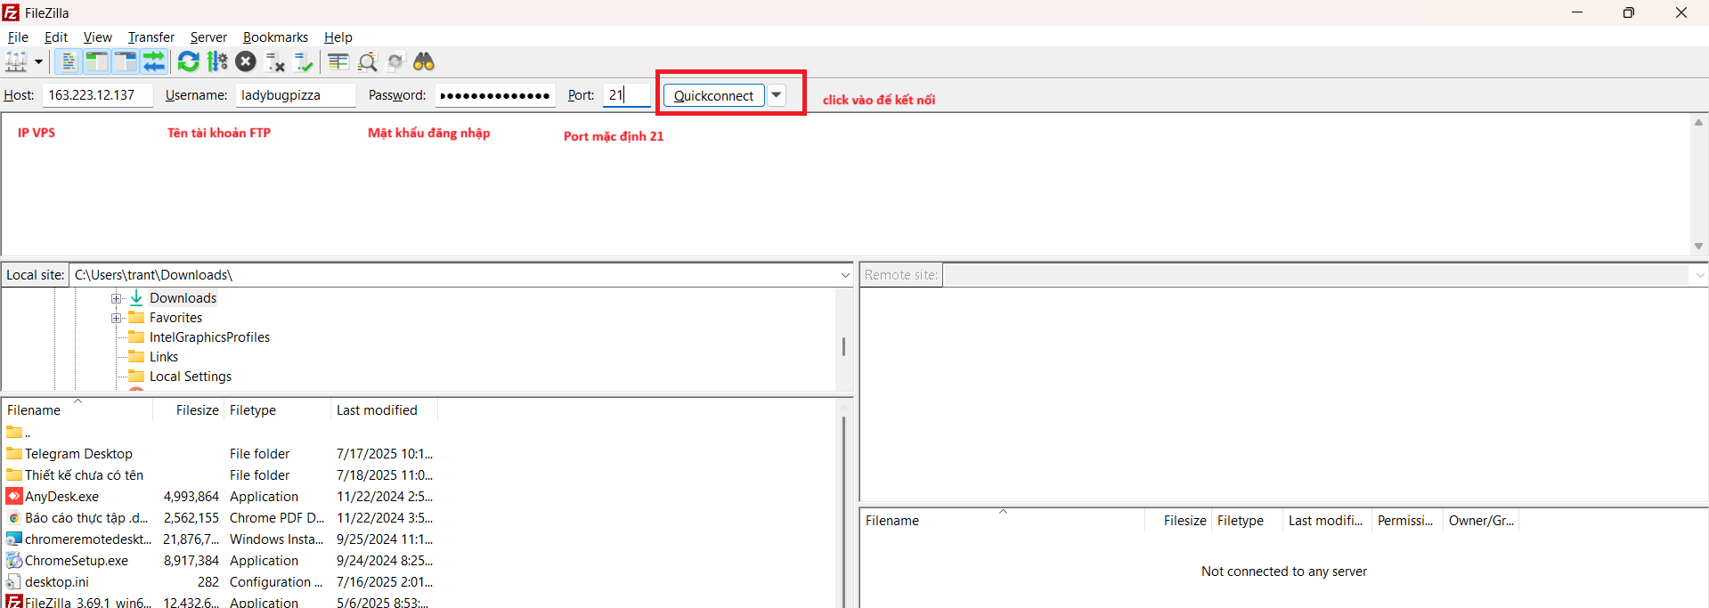The width and height of the screenshot is (1709, 608).
Task: Sort local files by Filetype column
Action: [x=278, y=410]
